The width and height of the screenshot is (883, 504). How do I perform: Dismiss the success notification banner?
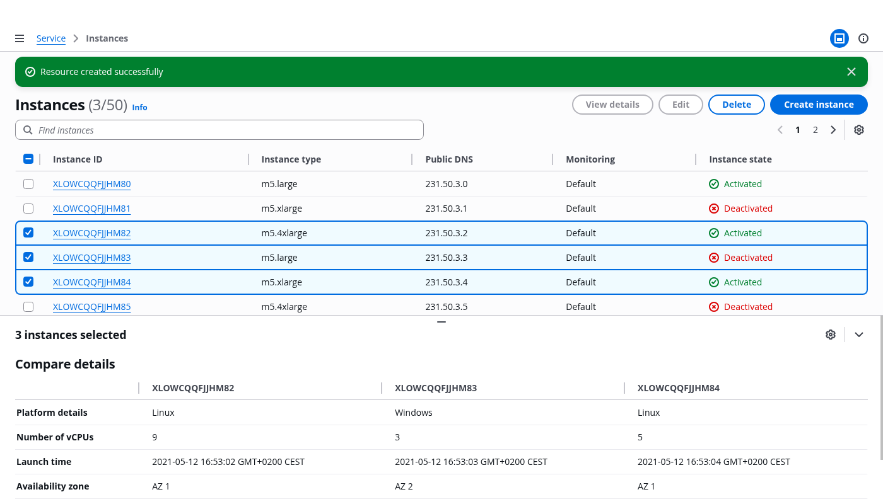[x=851, y=72]
